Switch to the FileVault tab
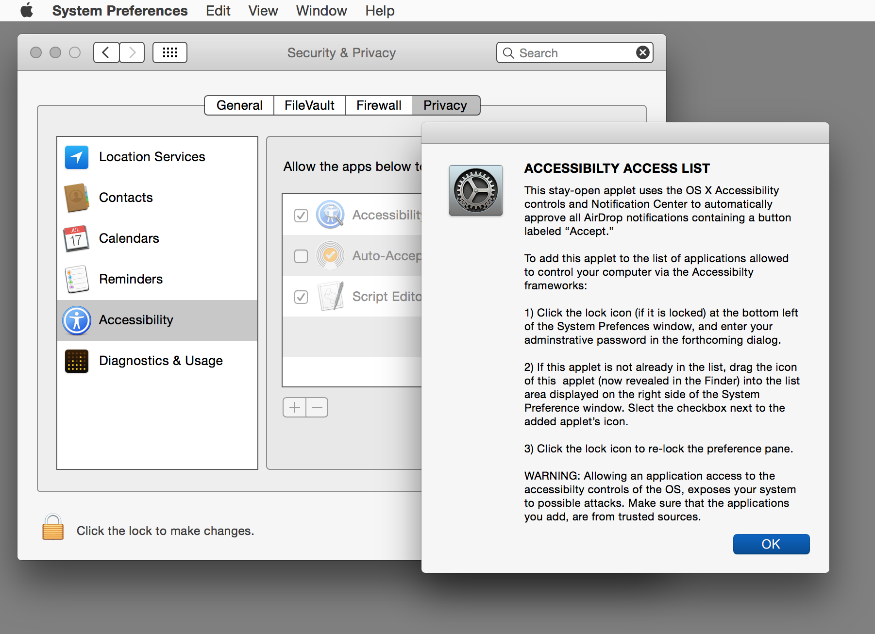The image size is (875, 634). [309, 105]
